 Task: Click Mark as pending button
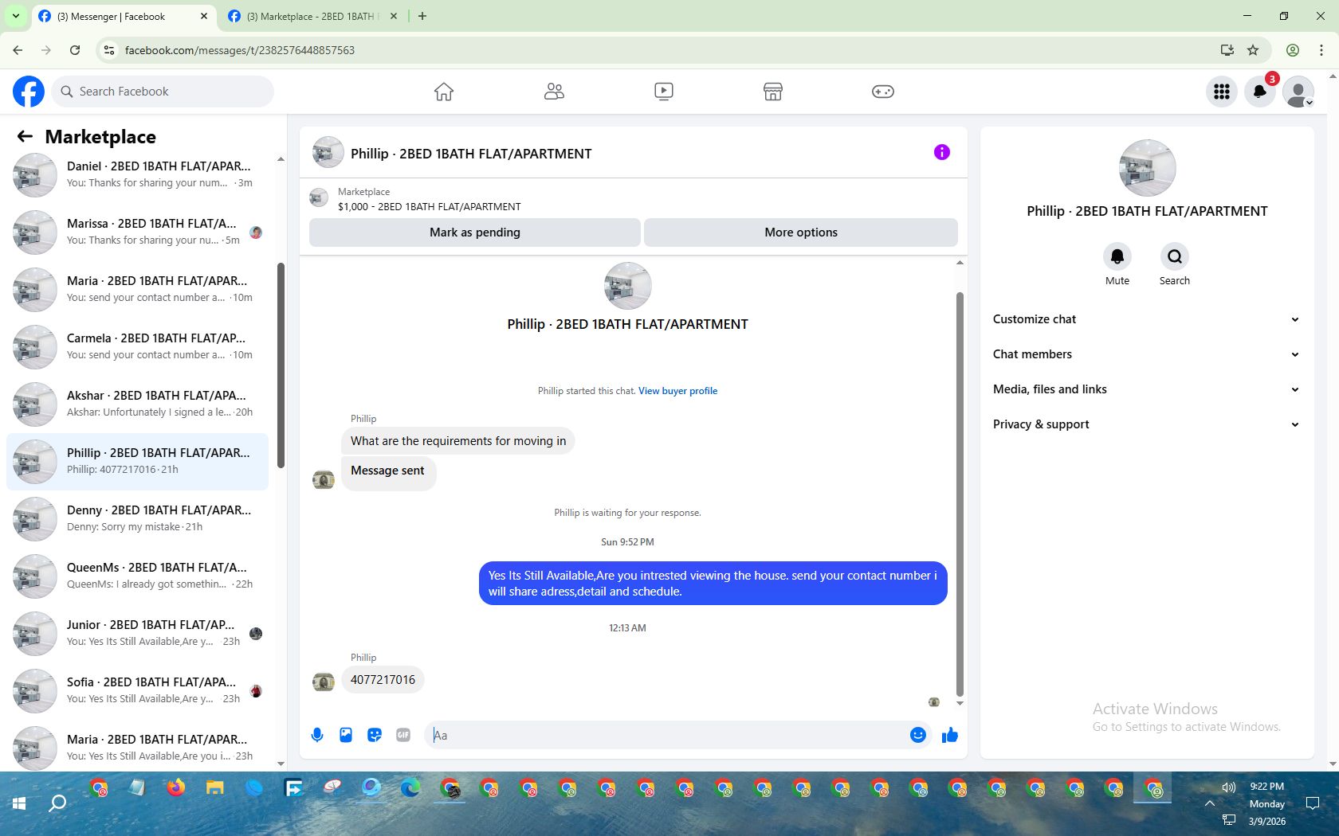pyautogui.click(x=475, y=232)
